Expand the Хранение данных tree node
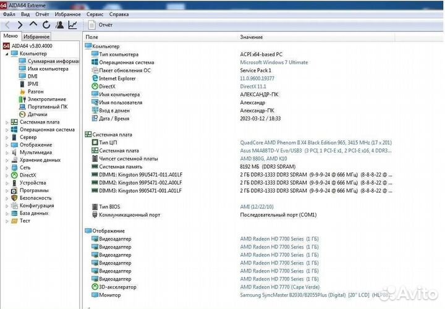The height and width of the screenshot is (309, 445). pyautogui.click(x=7, y=159)
